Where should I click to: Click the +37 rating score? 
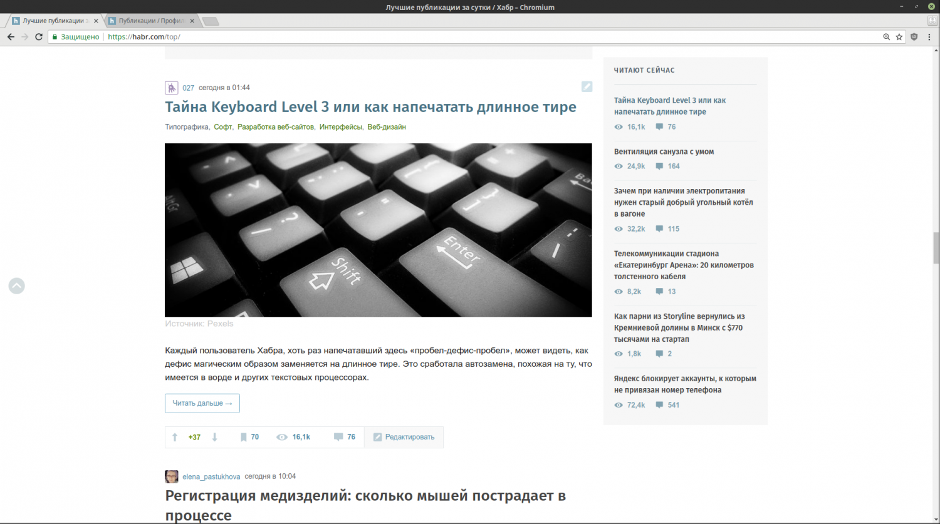(194, 438)
